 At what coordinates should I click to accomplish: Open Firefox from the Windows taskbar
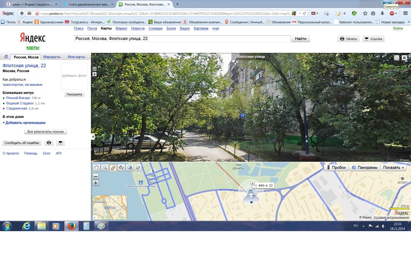pos(70,226)
